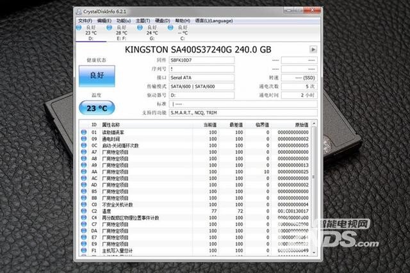The image size is (410, 273).
Task: Click the CrystalDiskInfo title bar app icon
Action: coord(79,12)
